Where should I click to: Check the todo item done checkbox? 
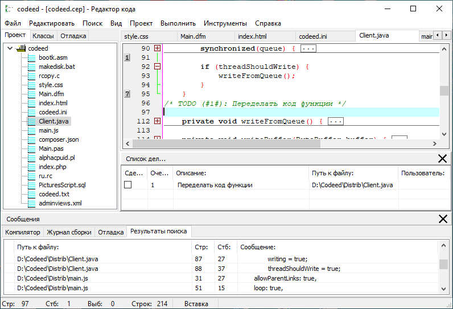point(128,185)
